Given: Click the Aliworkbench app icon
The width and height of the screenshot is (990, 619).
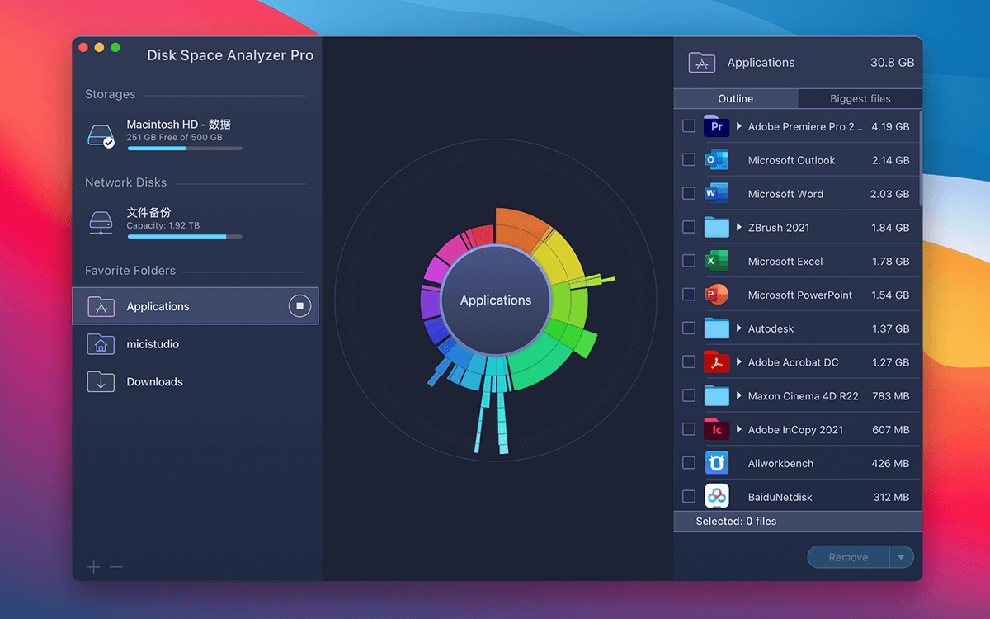Looking at the screenshot, I should click(x=716, y=463).
